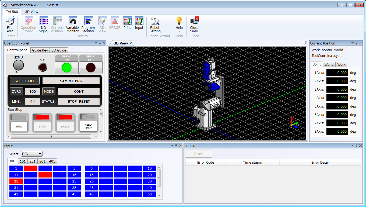The width and height of the screenshot is (366, 207).
Task: Open the Program Monitor
Action: point(88,25)
